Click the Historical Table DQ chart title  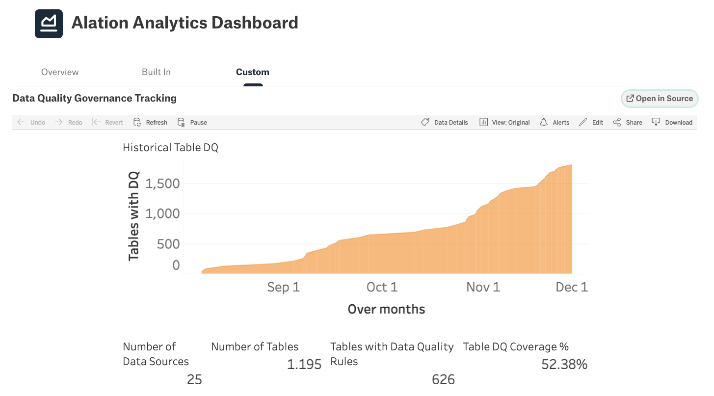pos(170,148)
